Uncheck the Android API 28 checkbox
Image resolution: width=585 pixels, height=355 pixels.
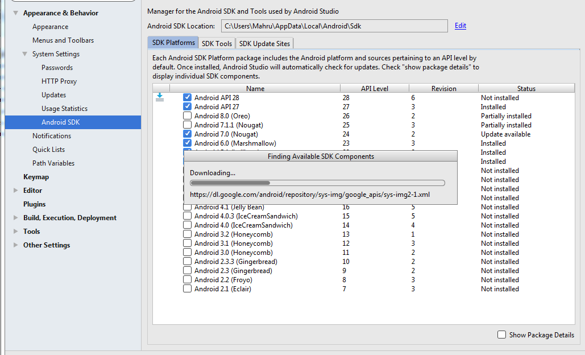[187, 98]
